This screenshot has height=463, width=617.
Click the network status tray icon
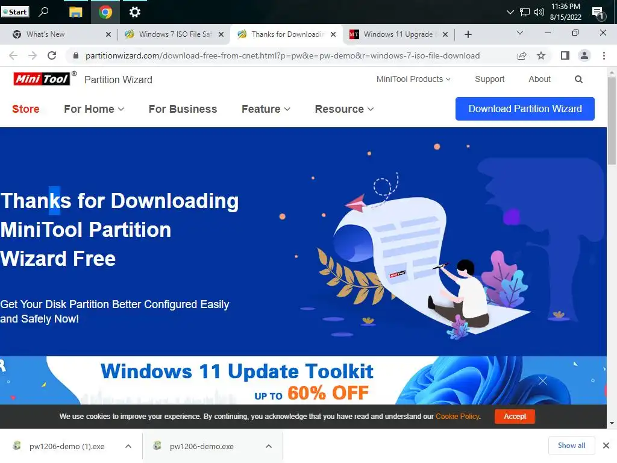[x=525, y=12]
